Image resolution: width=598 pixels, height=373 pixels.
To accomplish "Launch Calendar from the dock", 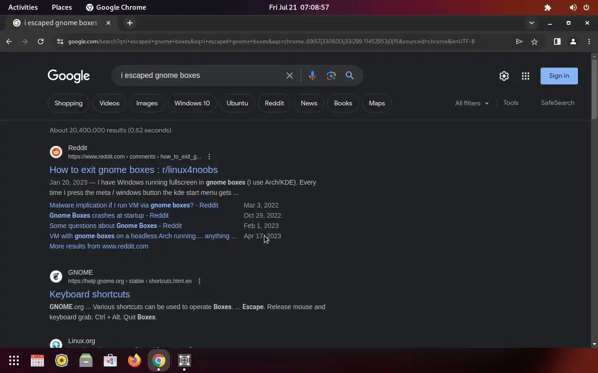I will point(37,360).
